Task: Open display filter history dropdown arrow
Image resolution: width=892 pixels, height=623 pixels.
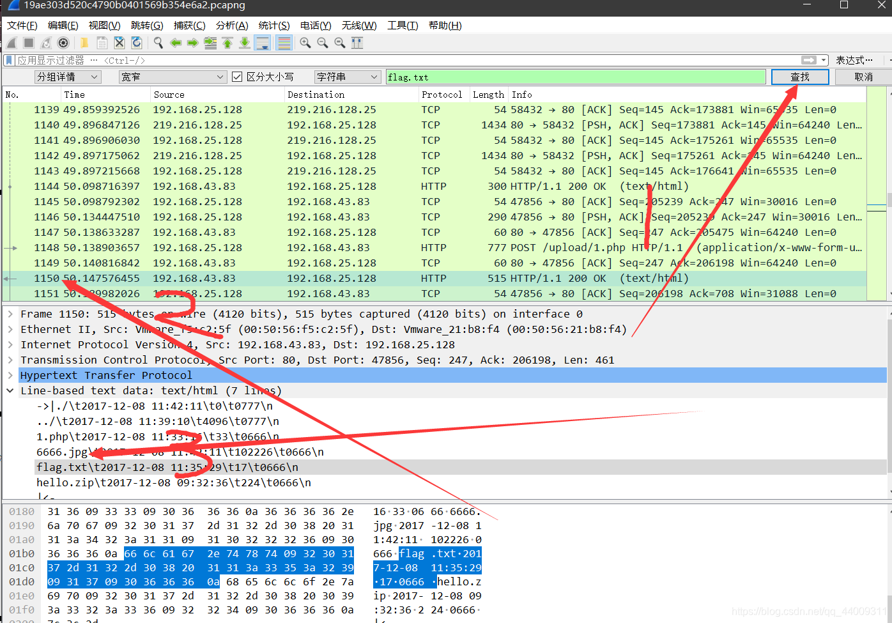Action: (824, 60)
